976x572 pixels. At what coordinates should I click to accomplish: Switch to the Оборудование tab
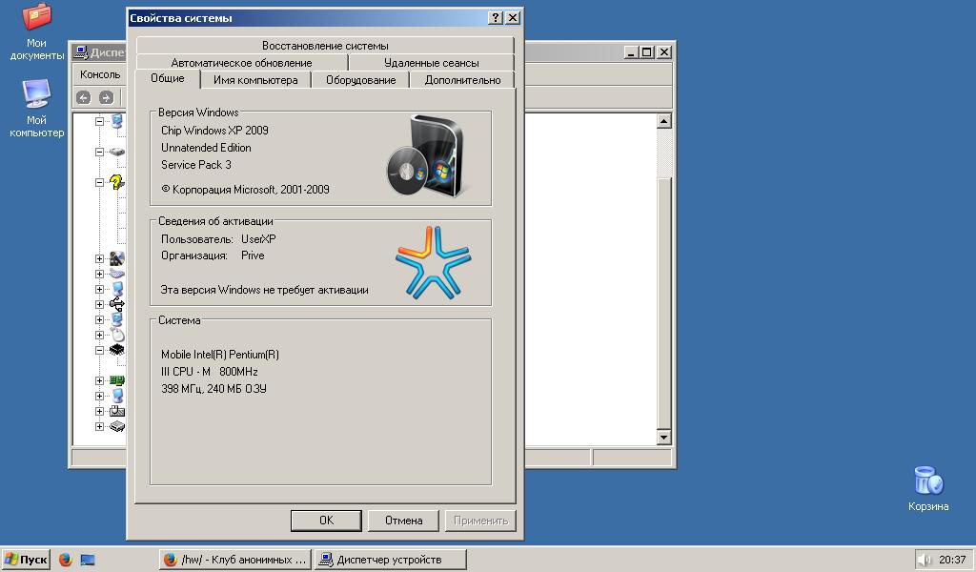coord(360,80)
